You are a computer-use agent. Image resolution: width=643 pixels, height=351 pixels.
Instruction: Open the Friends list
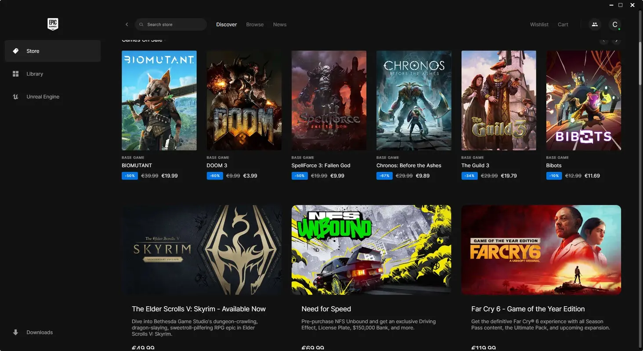[595, 24]
